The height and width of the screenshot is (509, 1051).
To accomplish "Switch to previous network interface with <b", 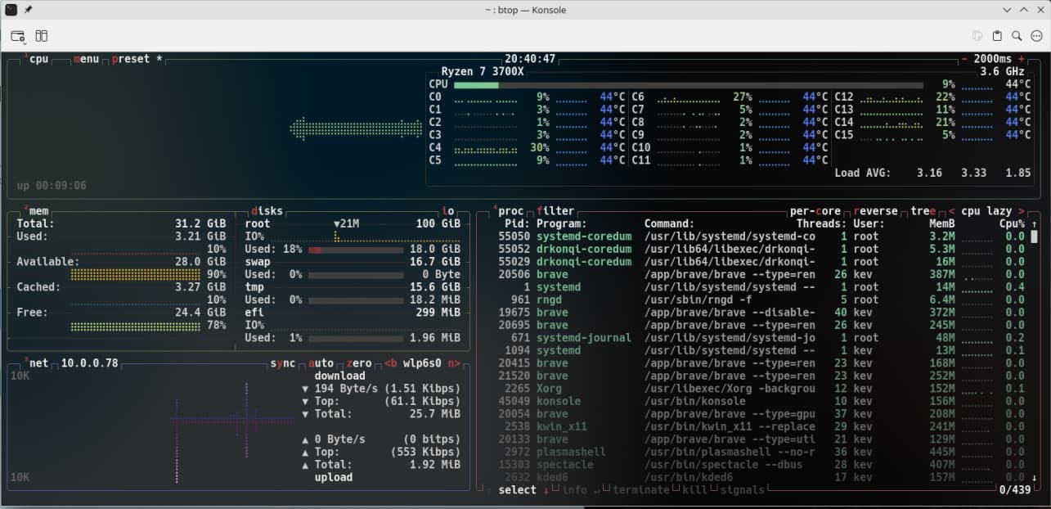I will click(x=390, y=363).
